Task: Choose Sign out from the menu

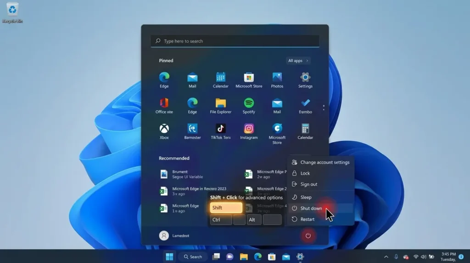Action: [321, 184]
